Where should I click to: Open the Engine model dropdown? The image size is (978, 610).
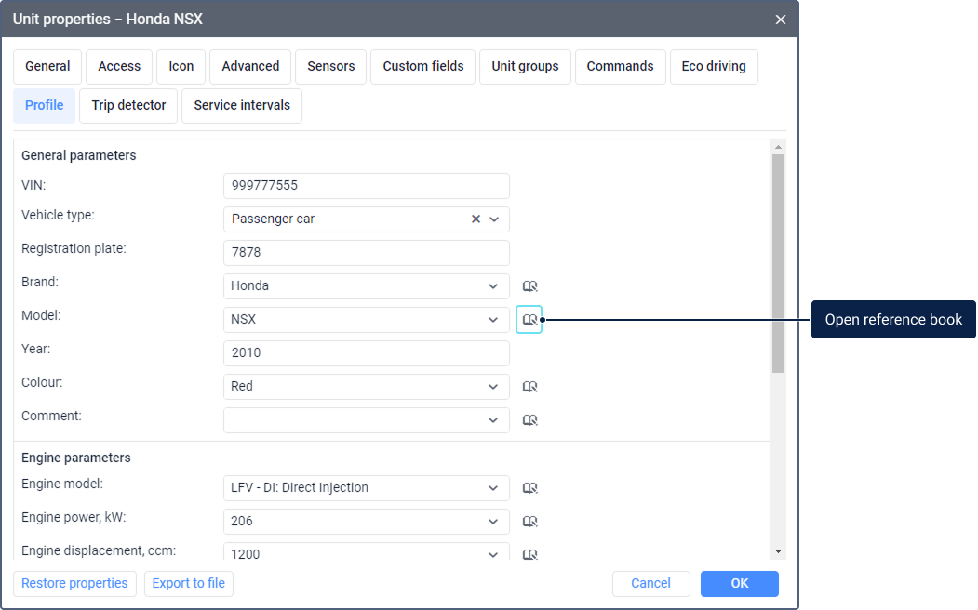click(x=494, y=488)
